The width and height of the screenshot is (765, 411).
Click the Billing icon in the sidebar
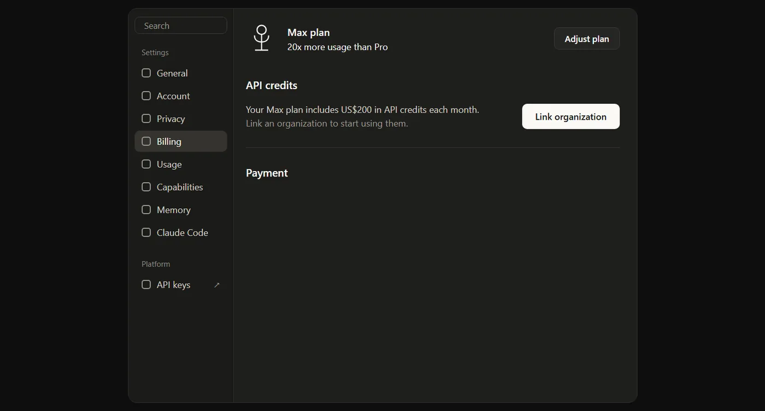tap(146, 141)
